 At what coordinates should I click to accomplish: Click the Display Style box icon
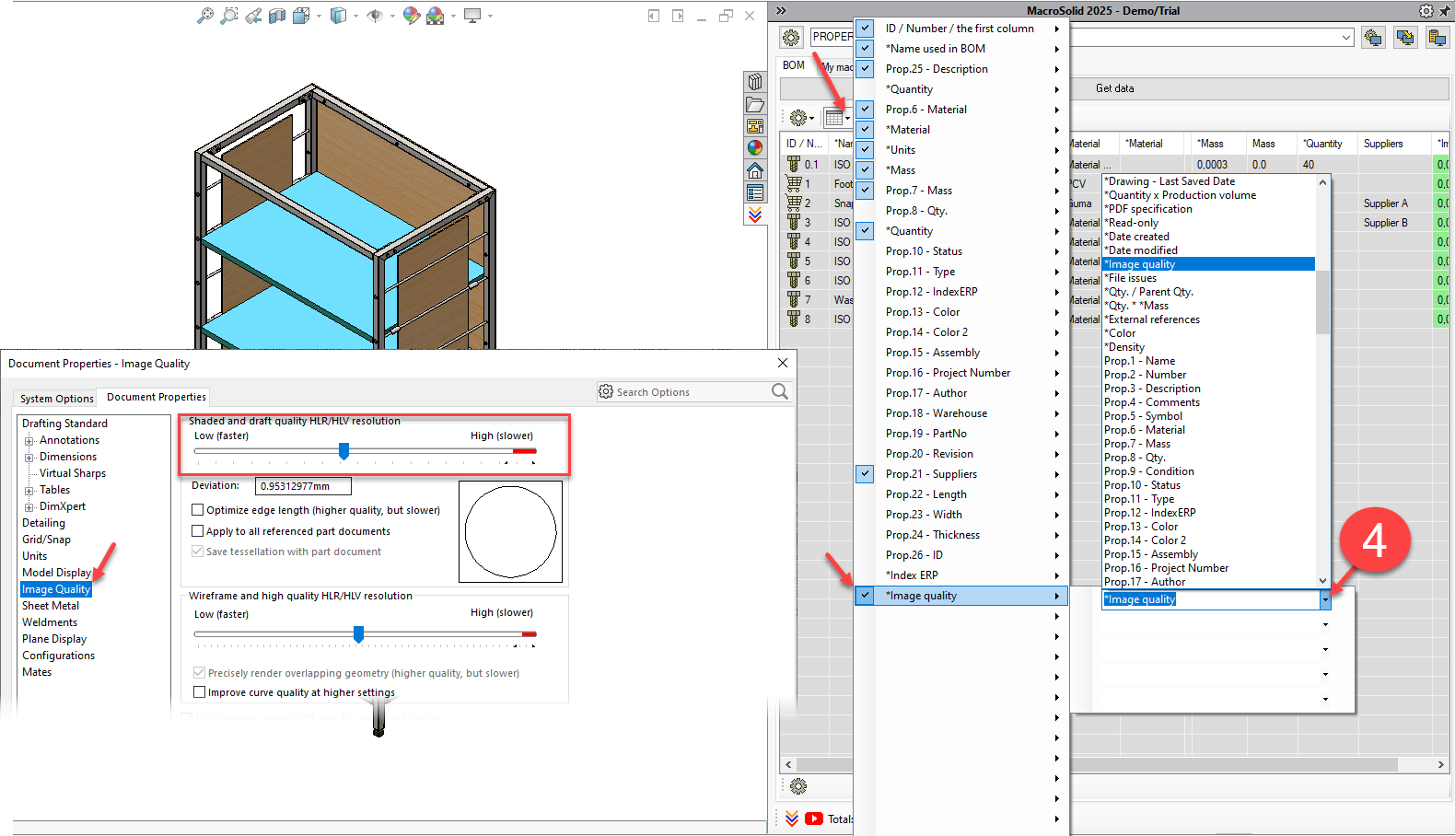click(x=338, y=16)
